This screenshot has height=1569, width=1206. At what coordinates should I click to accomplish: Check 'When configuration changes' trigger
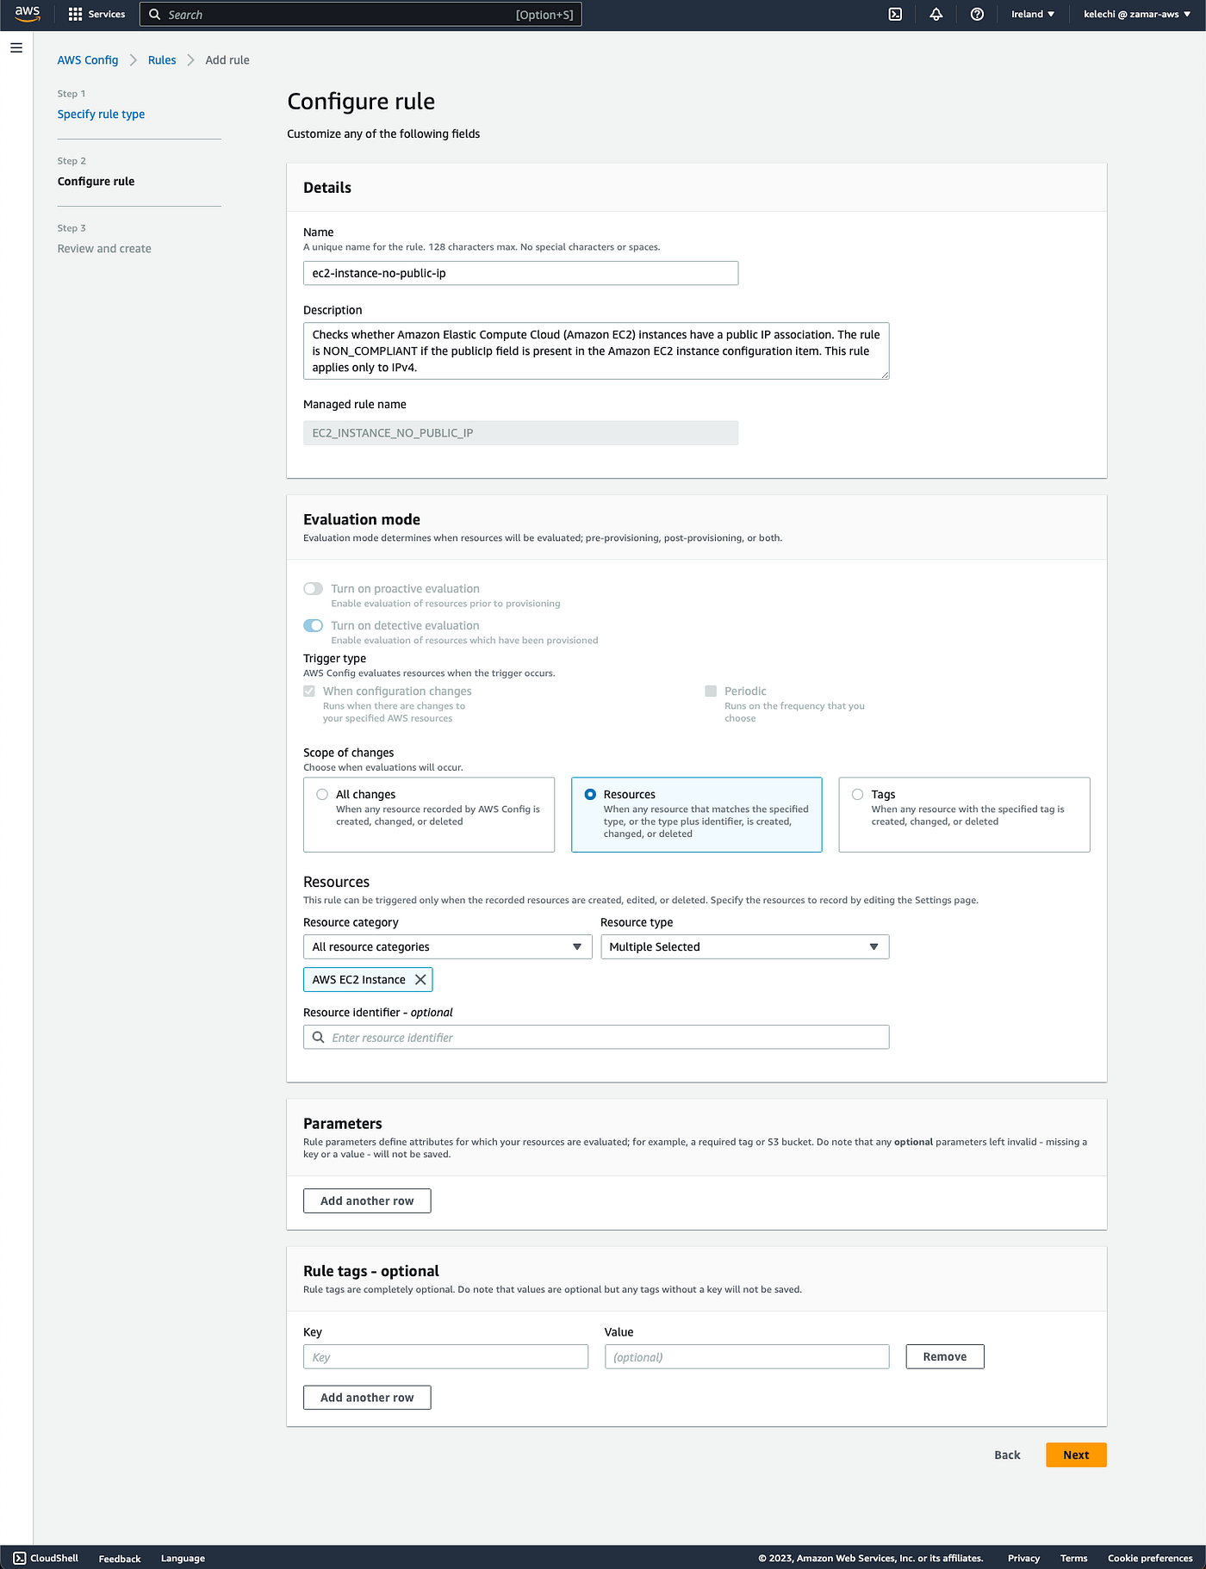[x=309, y=691]
